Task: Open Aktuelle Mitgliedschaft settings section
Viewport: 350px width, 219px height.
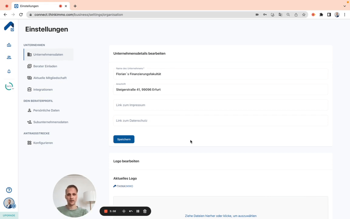Action: [x=50, y=78]
